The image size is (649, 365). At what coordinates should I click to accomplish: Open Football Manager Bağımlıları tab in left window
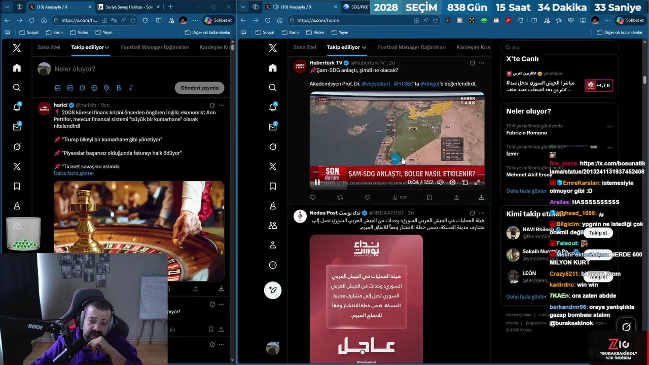155,47
